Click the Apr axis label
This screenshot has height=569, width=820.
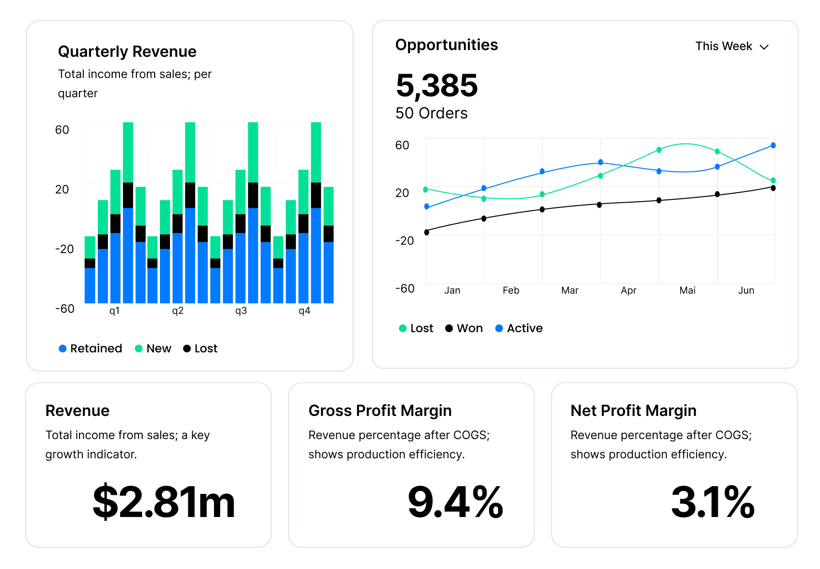tap(629, 290)
